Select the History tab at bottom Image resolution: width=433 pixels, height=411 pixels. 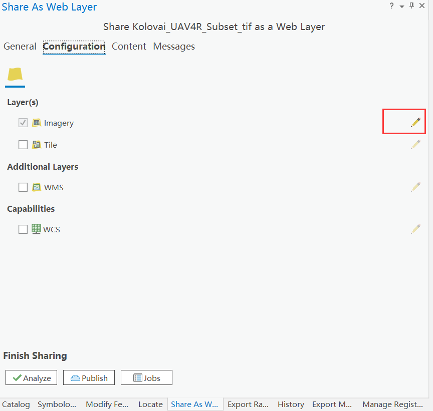291,404
